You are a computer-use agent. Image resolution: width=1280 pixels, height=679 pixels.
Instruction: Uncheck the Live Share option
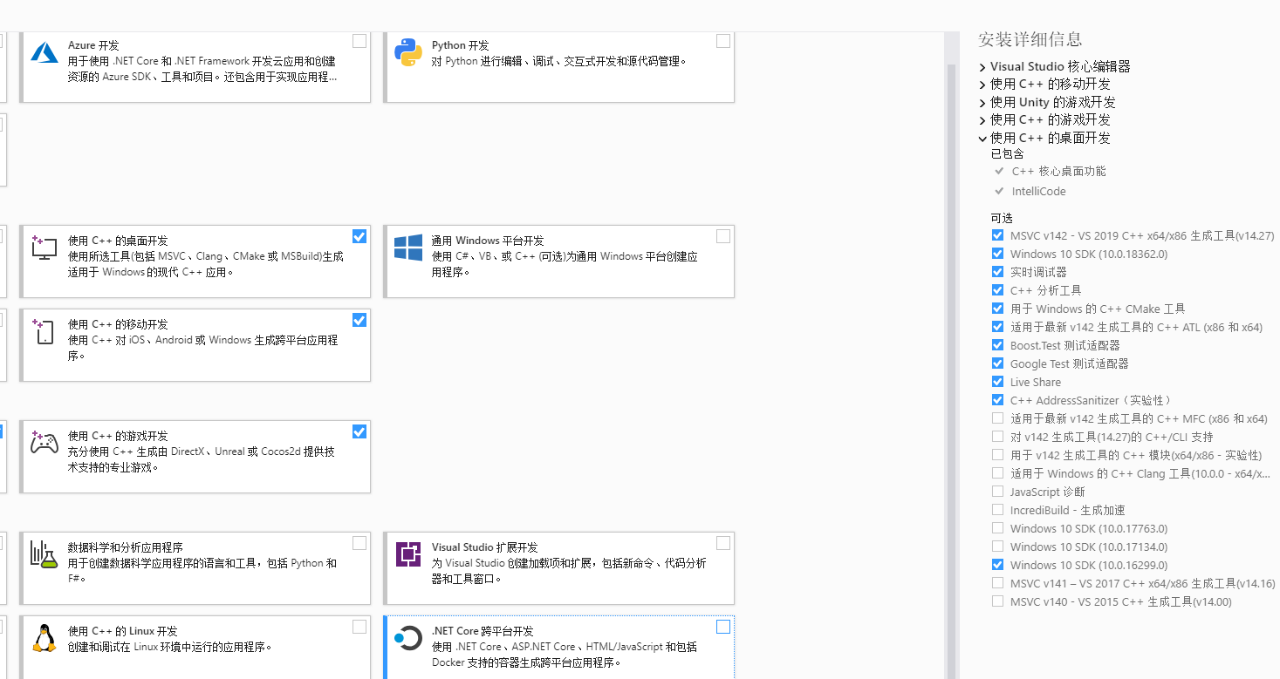(997, 382)
